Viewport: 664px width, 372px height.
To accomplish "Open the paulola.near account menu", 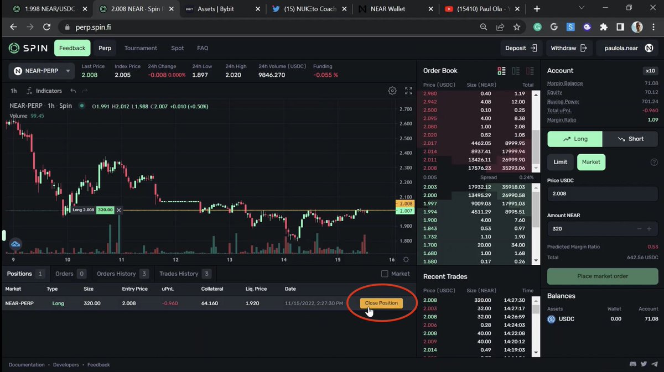I will pos(627,48).
